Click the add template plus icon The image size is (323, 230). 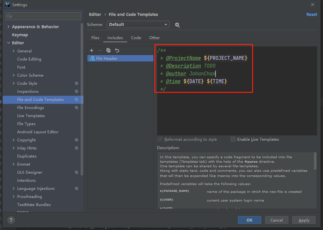click(x=92, y=50)
